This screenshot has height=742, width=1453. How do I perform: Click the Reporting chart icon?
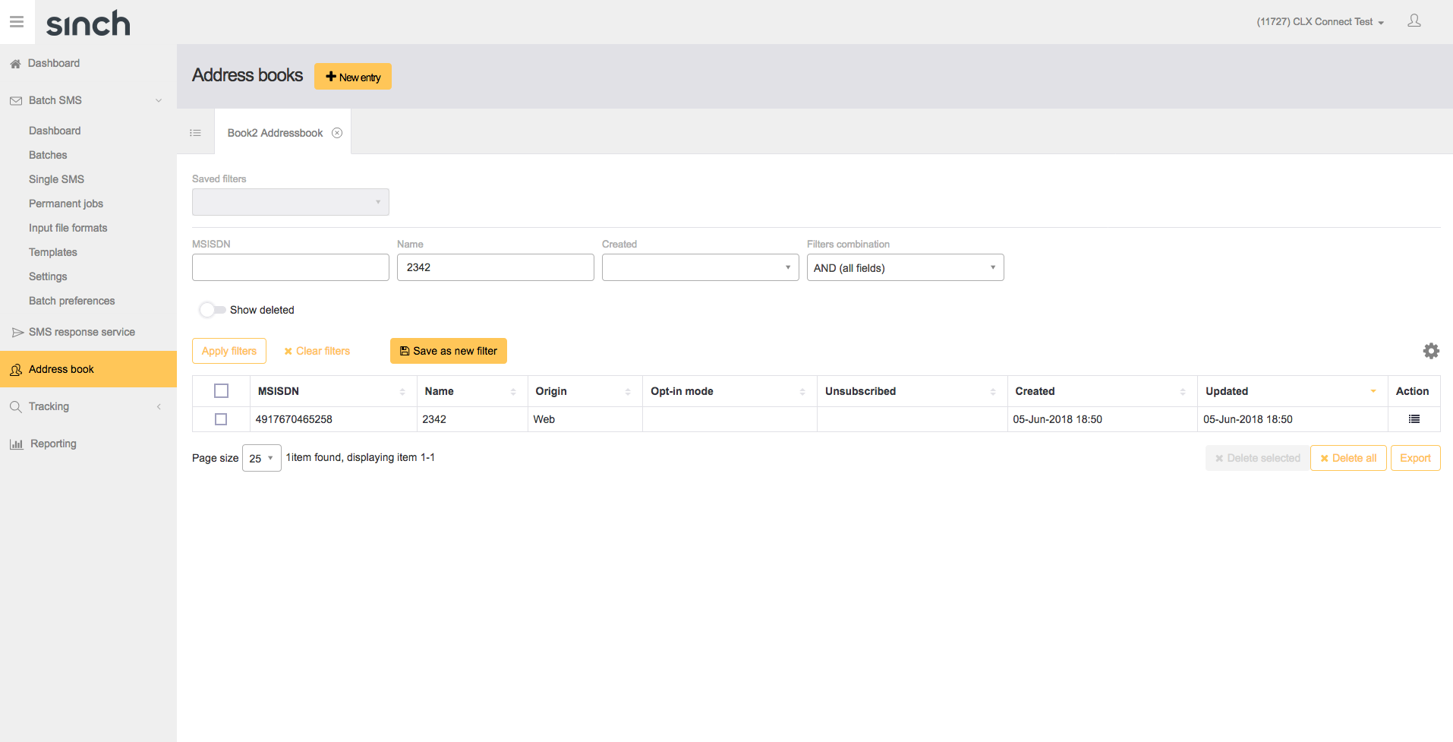point(16,444)
